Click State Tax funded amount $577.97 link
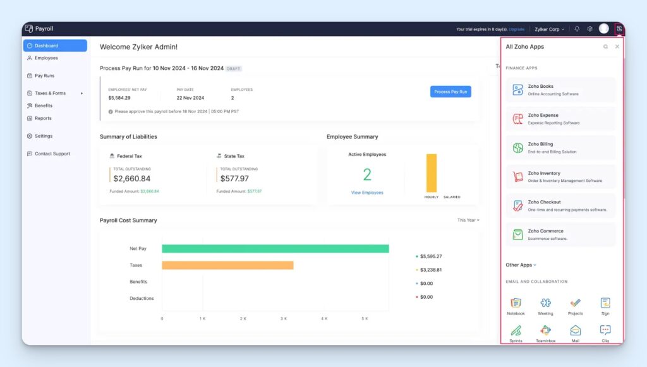The height and width of the screenshot is (367, 647). coord(255,191)
